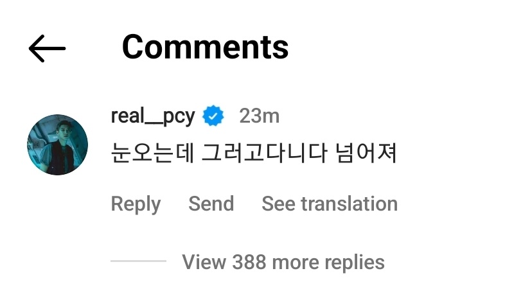This screenshot has height=289, width=514.
Task: See translation of the Korean comment
Action: click(x=330, y=204)
